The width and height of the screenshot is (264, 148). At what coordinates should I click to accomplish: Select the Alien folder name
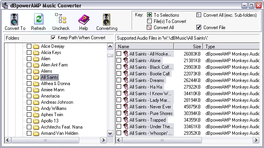pos(46,59)
